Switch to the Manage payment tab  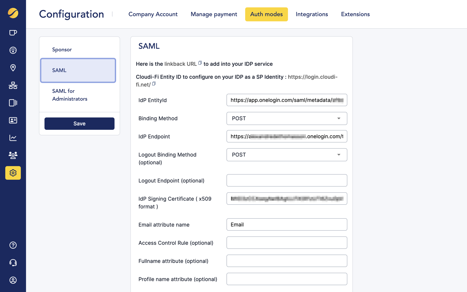pos(214,14)
